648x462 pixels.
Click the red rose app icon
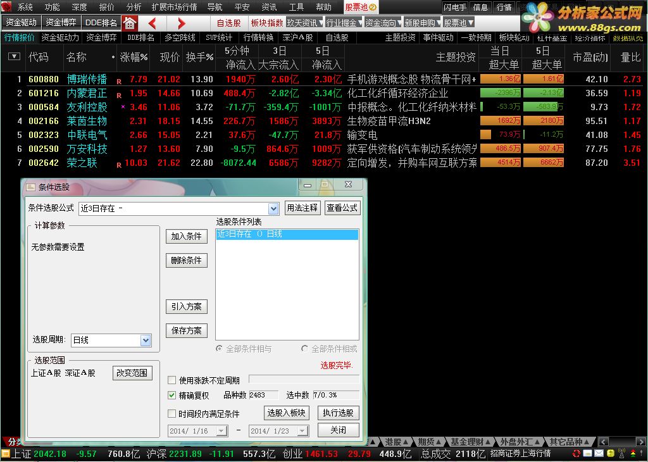(x=6, y=7)
